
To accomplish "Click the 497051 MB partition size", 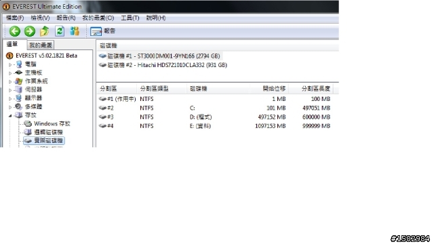I will [317, 108].
